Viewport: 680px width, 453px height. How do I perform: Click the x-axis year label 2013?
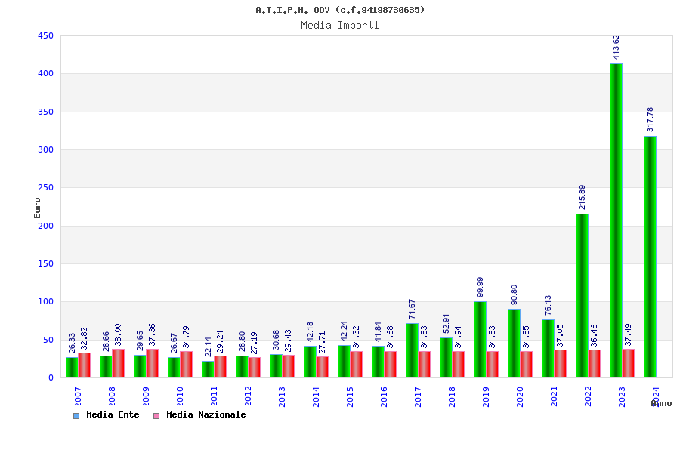coord(282,396)
